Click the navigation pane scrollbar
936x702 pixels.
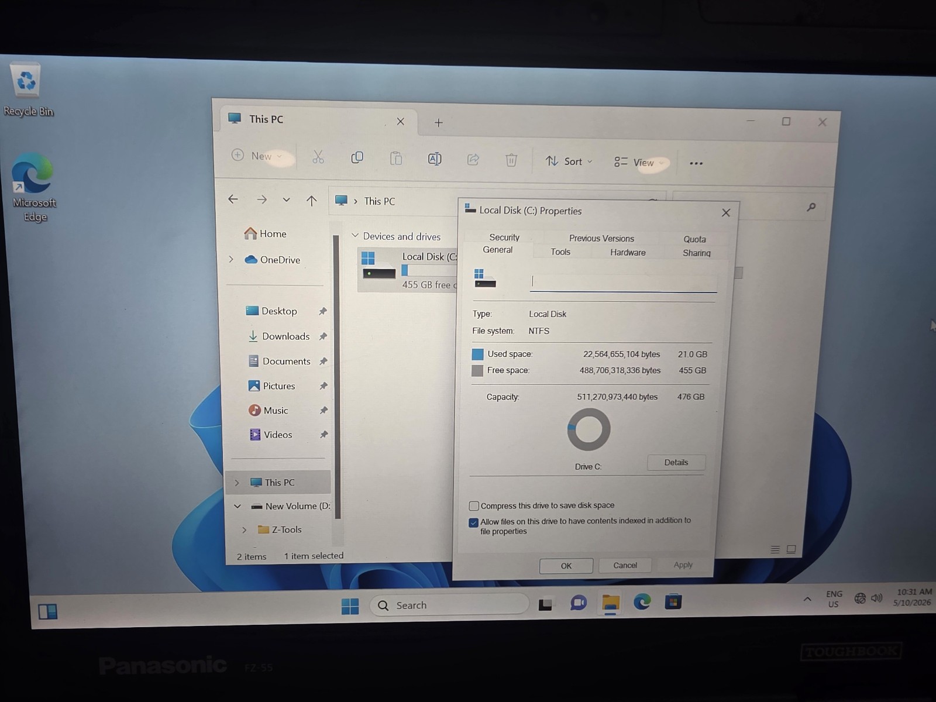click(x=336, y=376)
